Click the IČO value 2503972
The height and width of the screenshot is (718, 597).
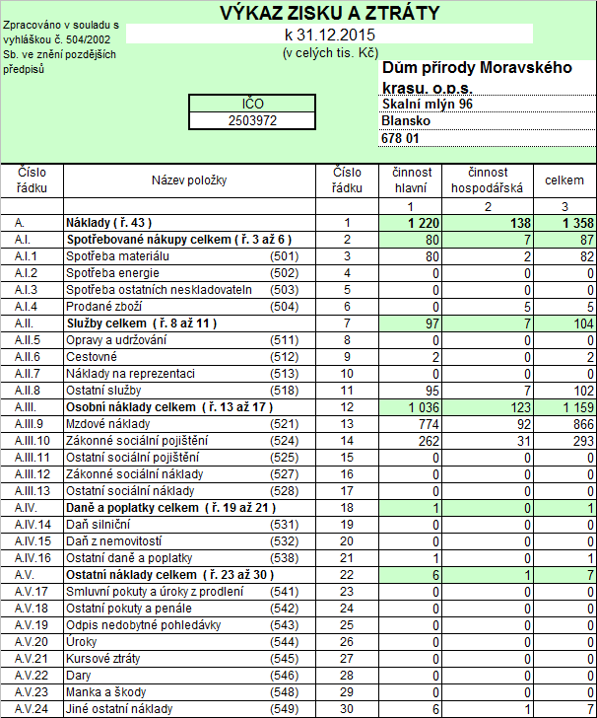click(x=252, y=121)
